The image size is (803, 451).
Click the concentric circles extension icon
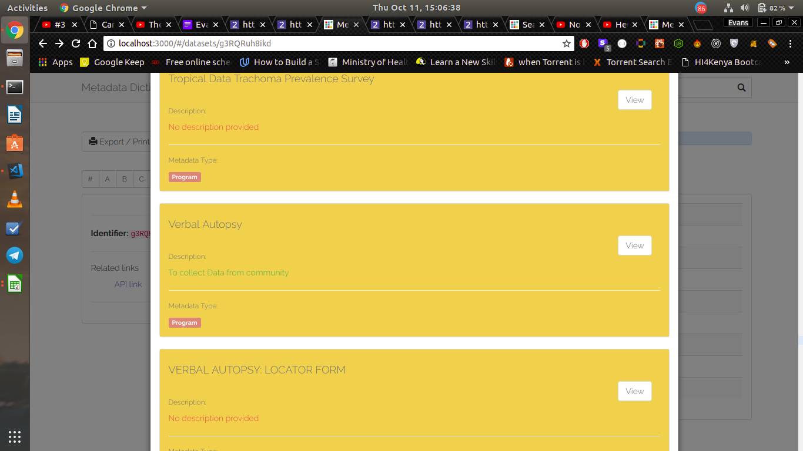(x=716, y=43)
